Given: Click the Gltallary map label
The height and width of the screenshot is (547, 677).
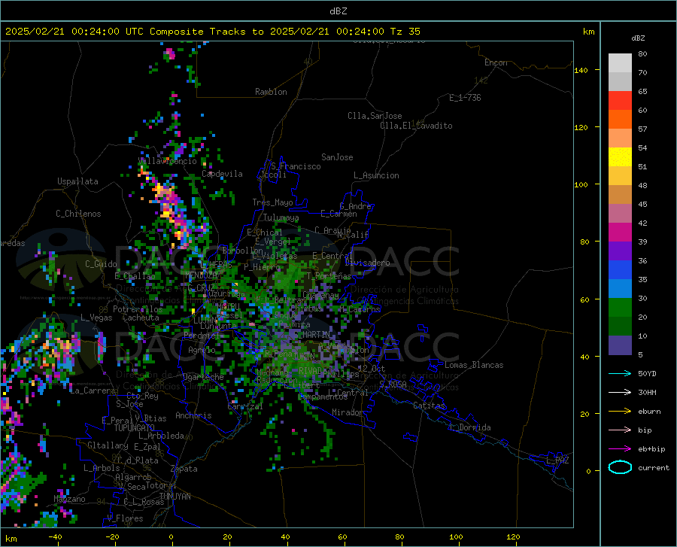Looking at the screenshot, I should tap(108, 445).
